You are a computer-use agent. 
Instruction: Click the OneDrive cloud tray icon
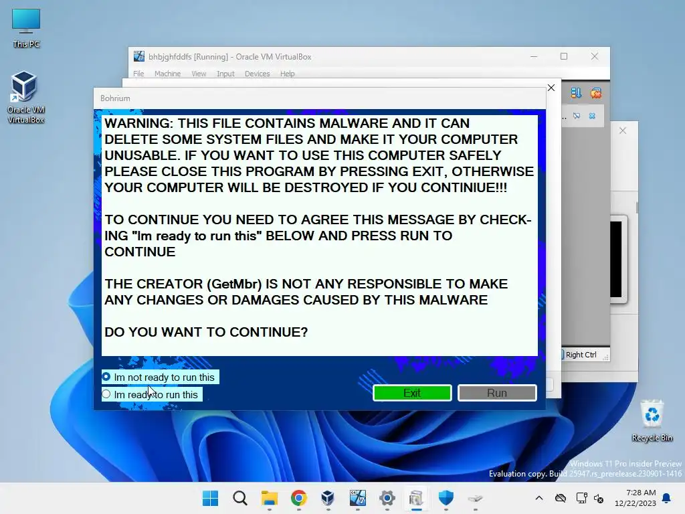point(561,498)
